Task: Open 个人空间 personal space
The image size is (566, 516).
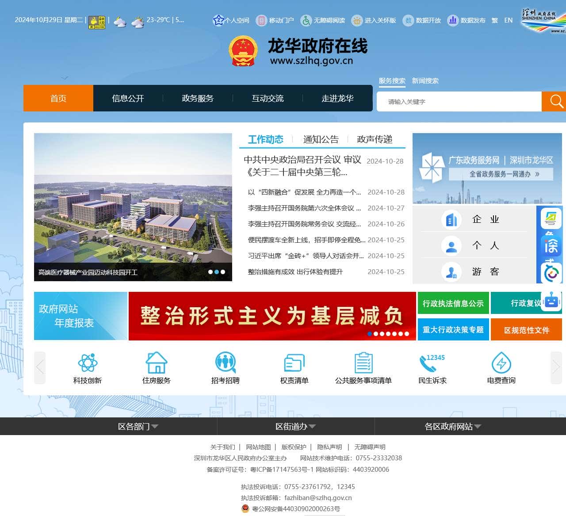Action: 230,20
